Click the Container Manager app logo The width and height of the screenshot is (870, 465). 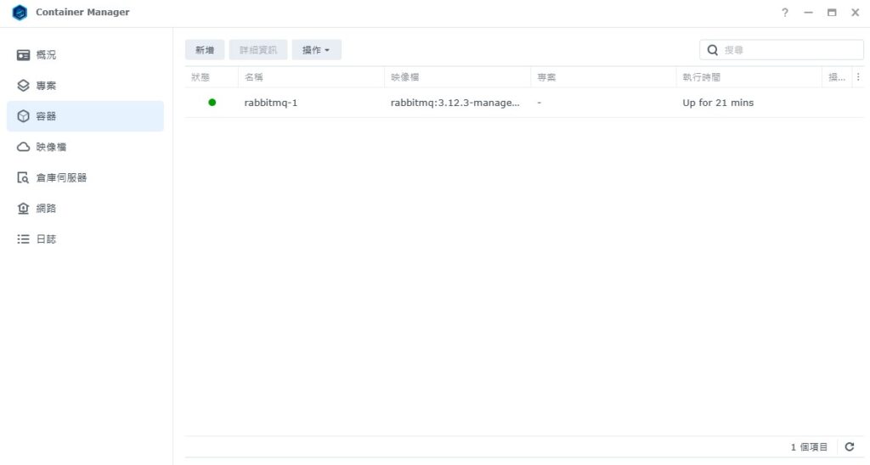20,12
